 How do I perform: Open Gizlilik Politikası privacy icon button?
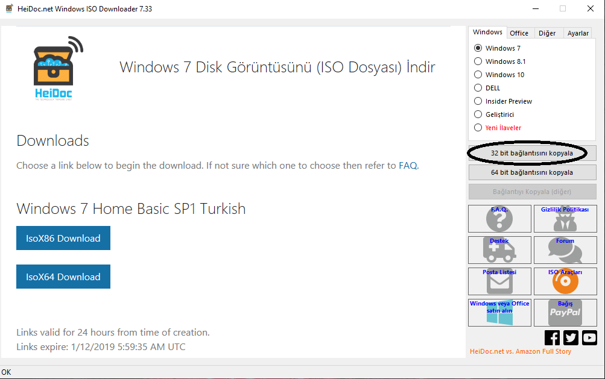coord(565,219)
